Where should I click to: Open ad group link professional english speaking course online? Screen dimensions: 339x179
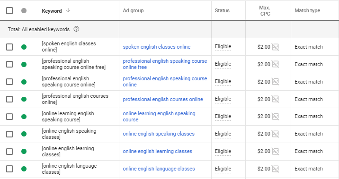165,82
